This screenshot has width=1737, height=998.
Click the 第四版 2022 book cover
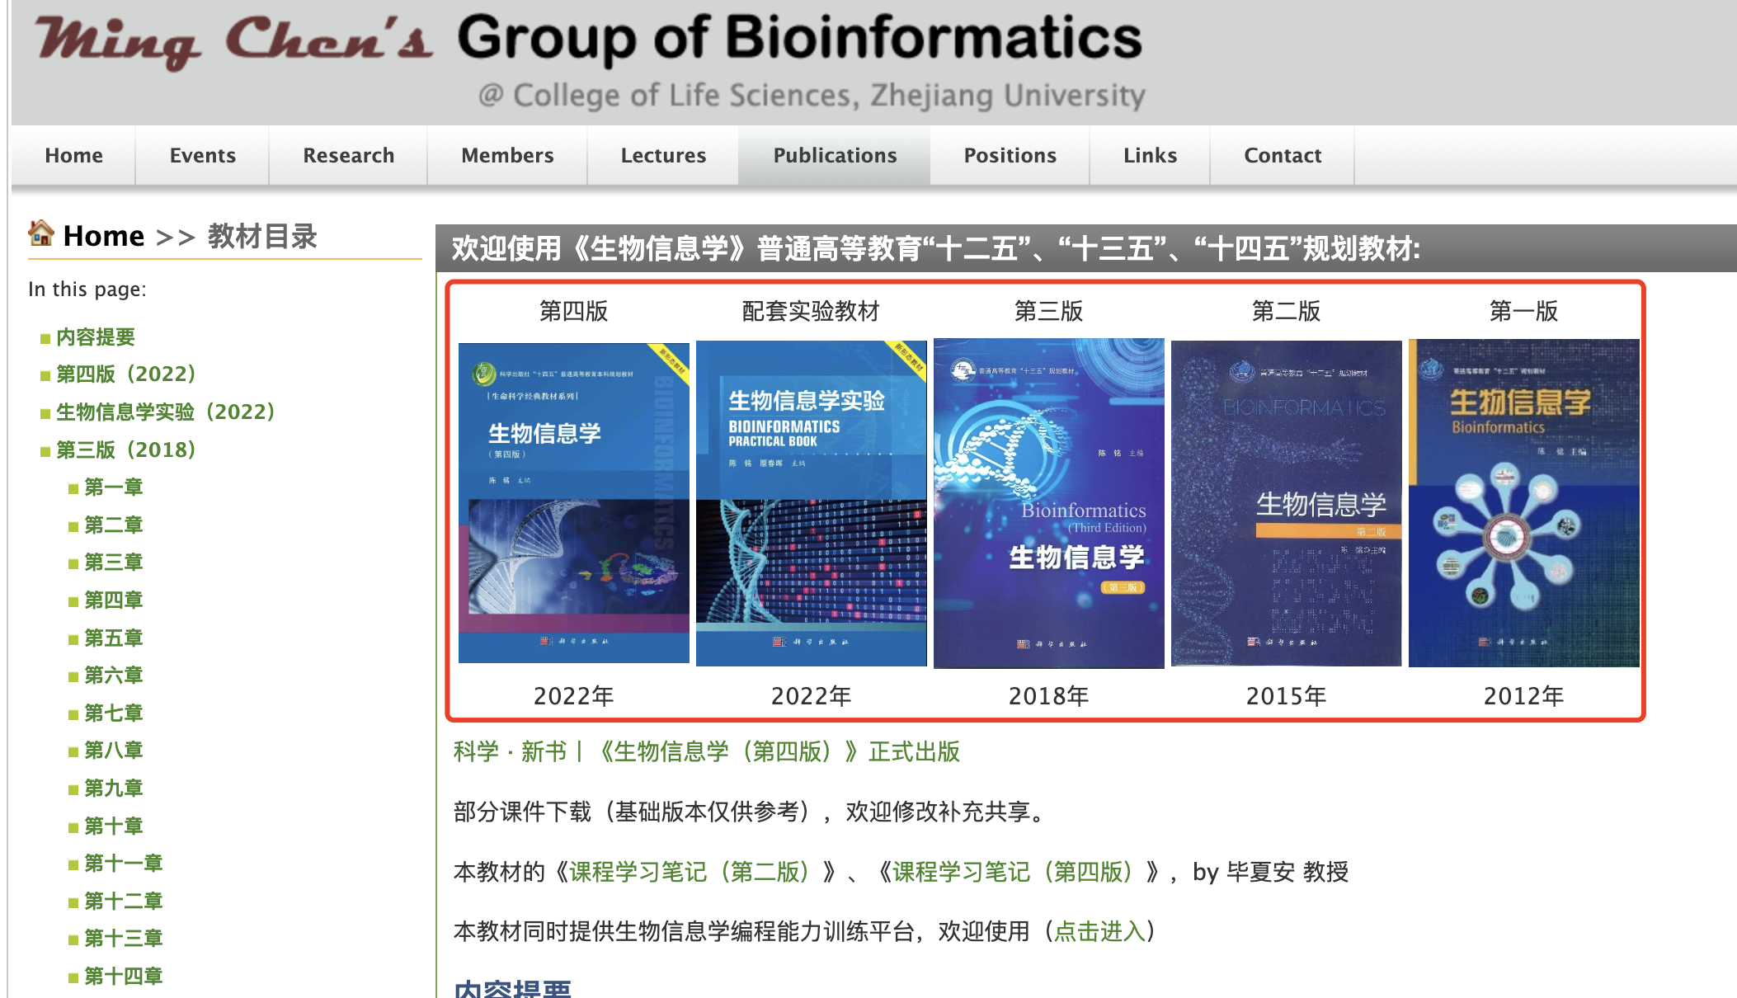point(574,502)
